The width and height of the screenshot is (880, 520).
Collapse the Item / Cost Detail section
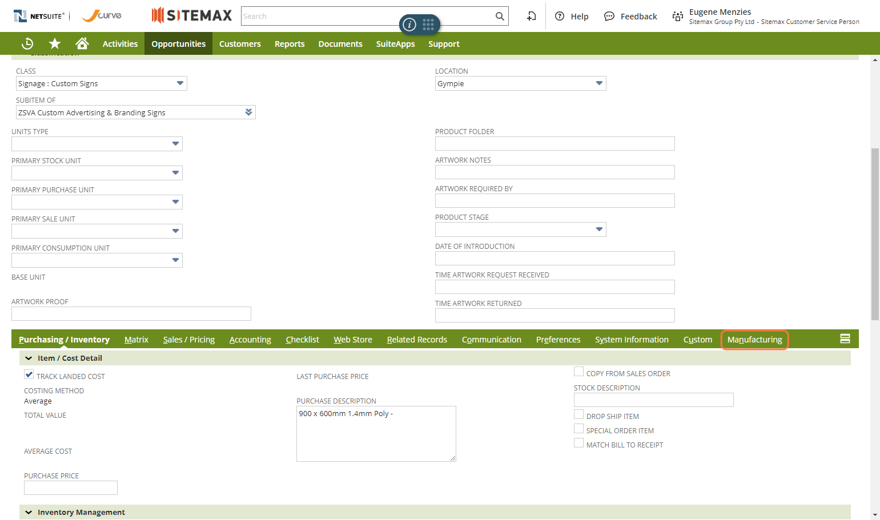[x=29, y=358]
